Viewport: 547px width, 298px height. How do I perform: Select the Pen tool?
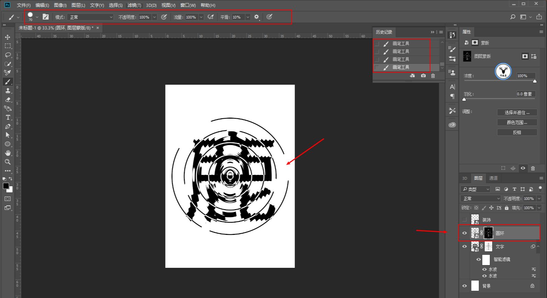click(x=8, y=126)
